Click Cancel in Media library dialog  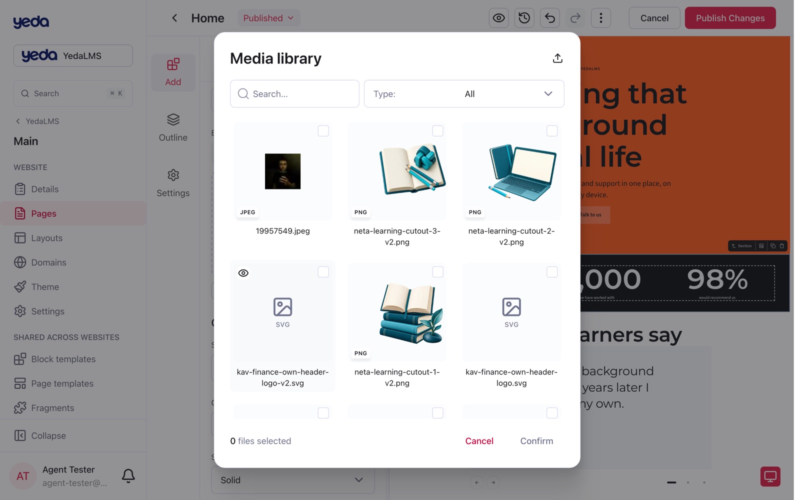pos(479,441)
